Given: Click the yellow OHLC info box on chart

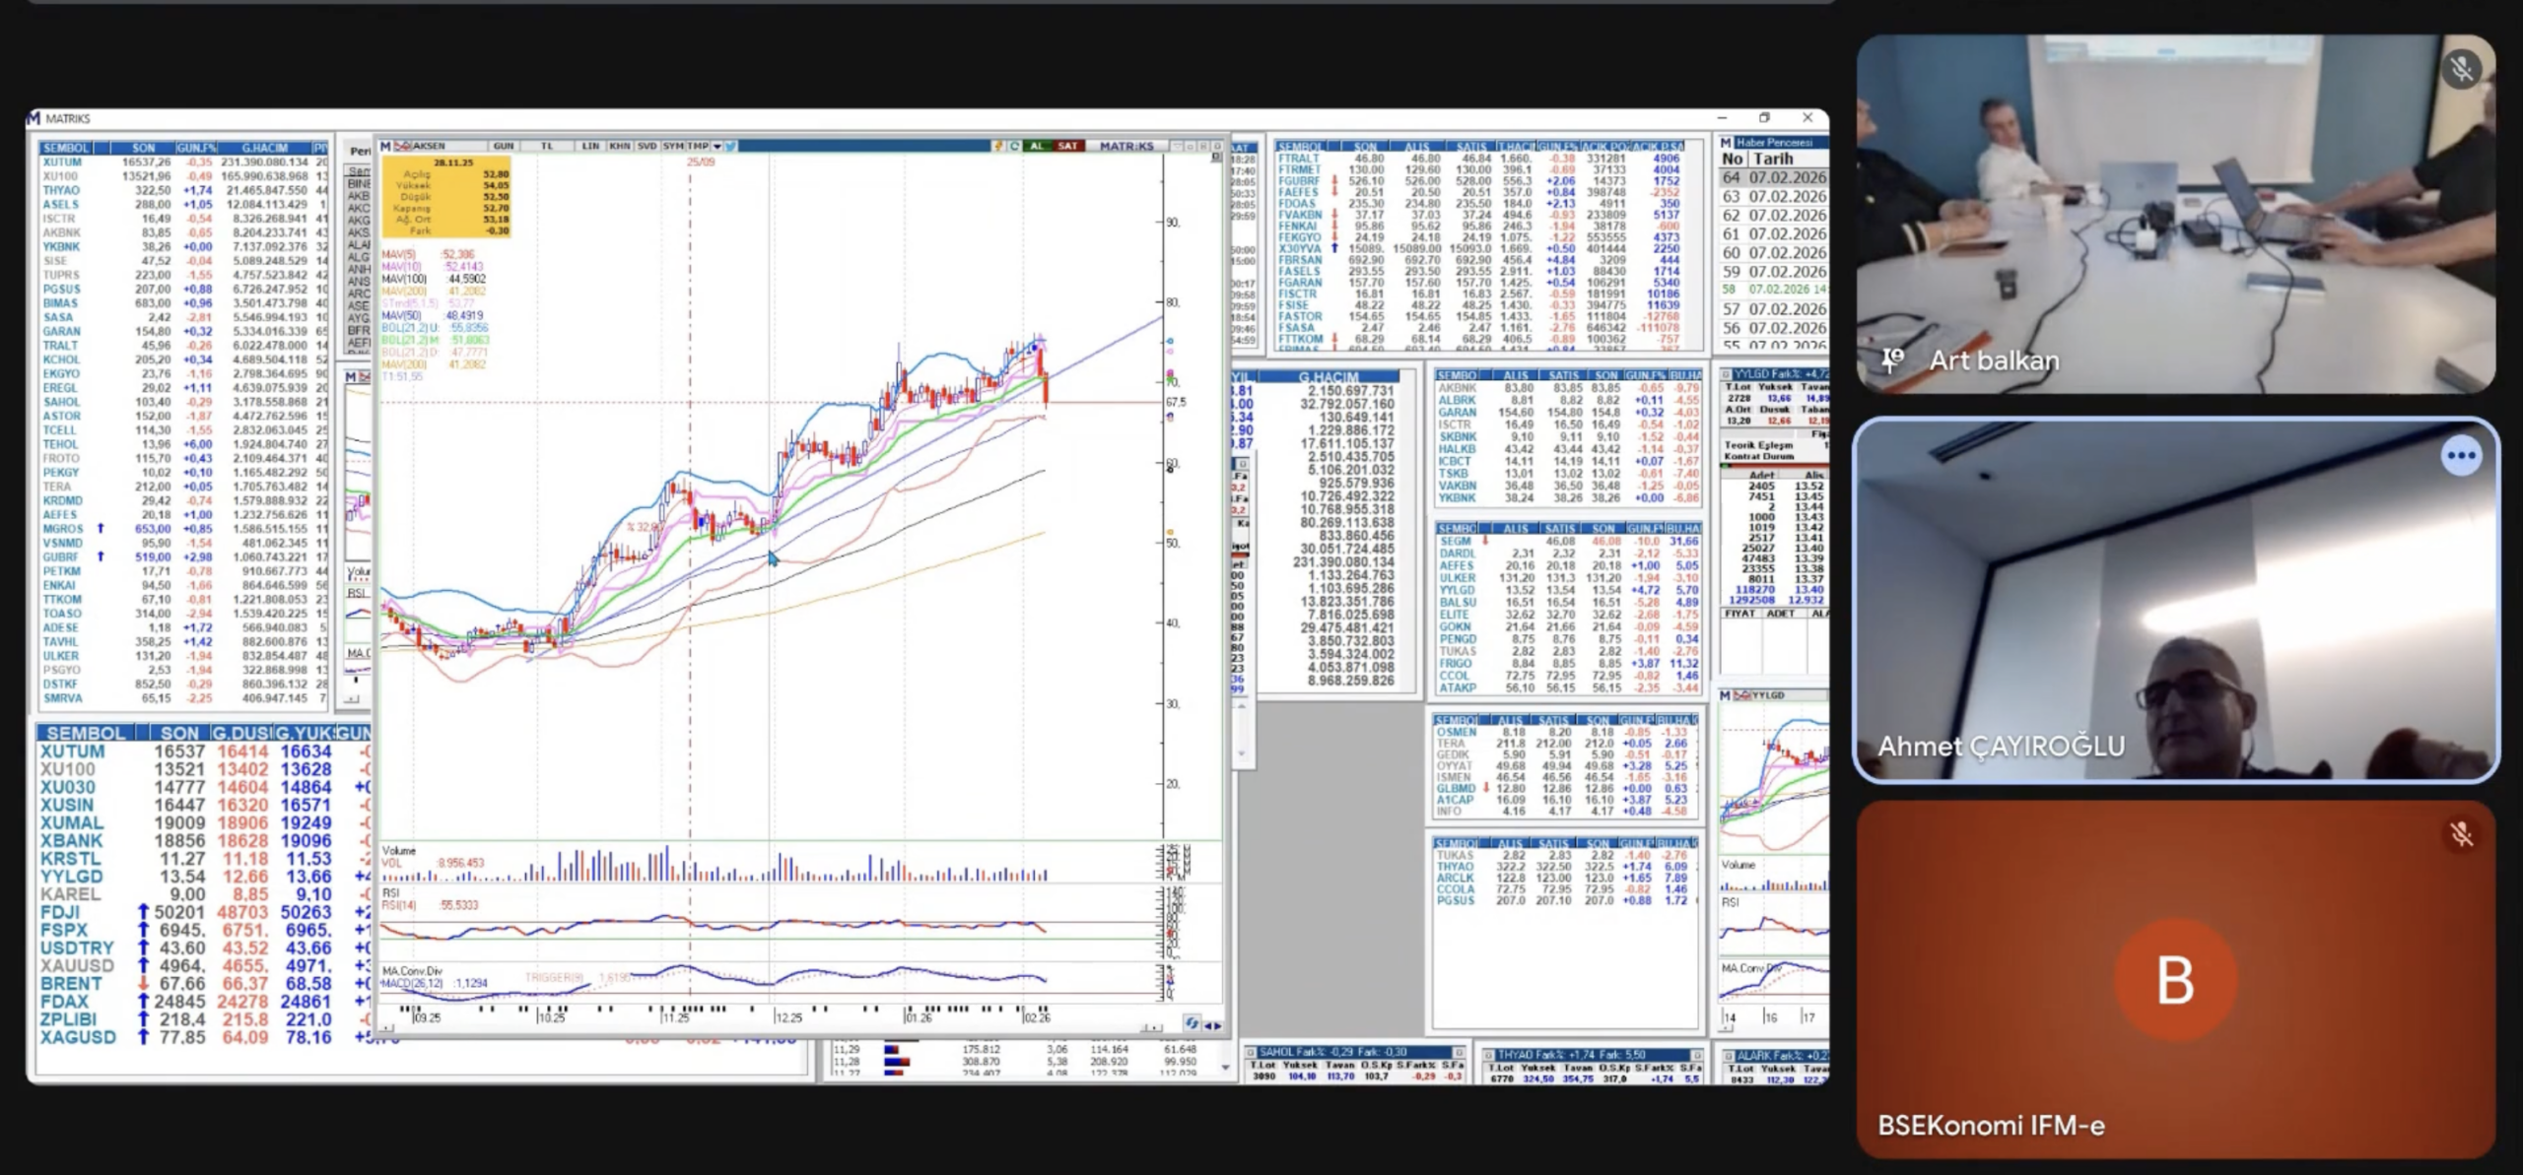Looking at the screenshot, I should (445, 196).
